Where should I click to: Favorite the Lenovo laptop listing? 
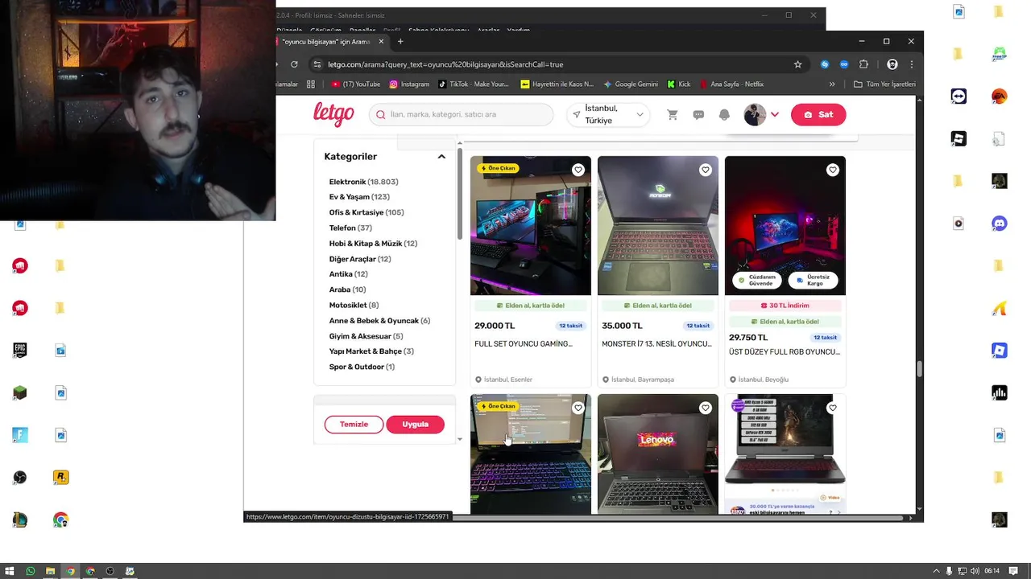click(706, 408)
